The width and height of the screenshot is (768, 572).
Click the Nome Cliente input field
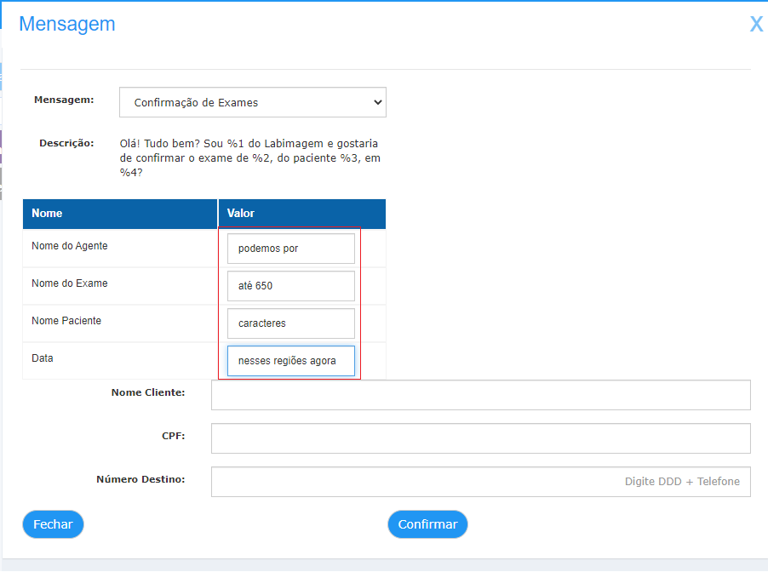pos(480,395)
